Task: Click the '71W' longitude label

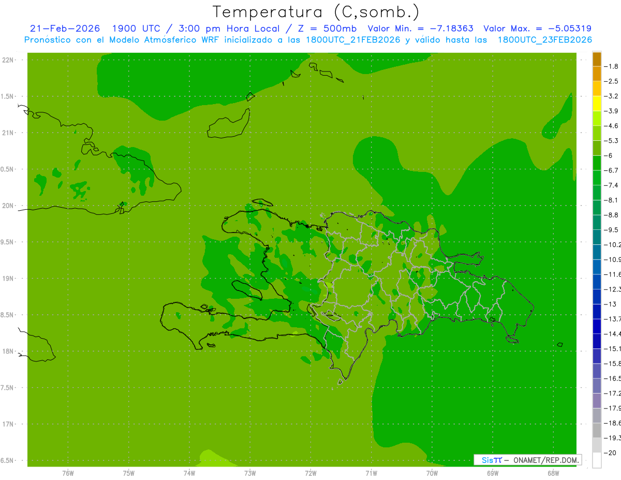Action: [371, 473]
